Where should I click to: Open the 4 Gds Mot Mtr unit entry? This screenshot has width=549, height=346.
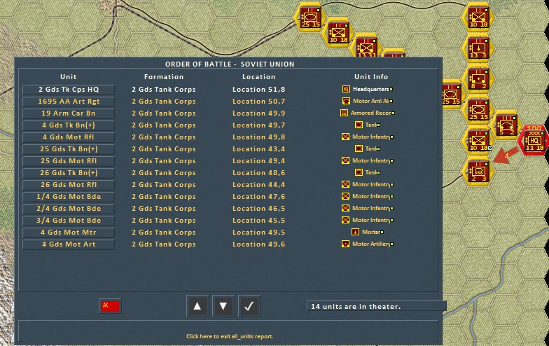pyautogui.click(x=69, y=233)
